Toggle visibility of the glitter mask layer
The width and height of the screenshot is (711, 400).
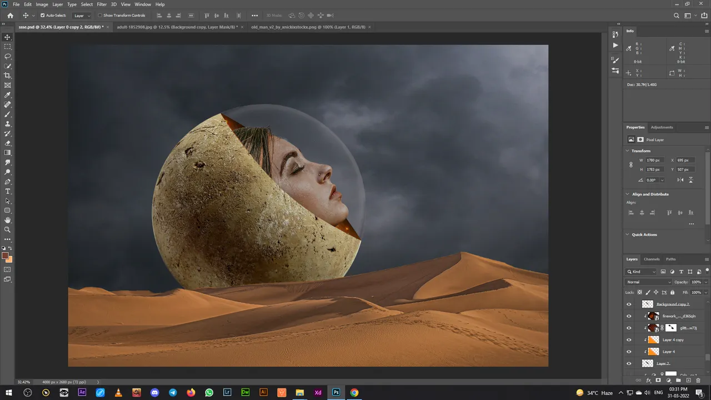[x=629, y=328]
